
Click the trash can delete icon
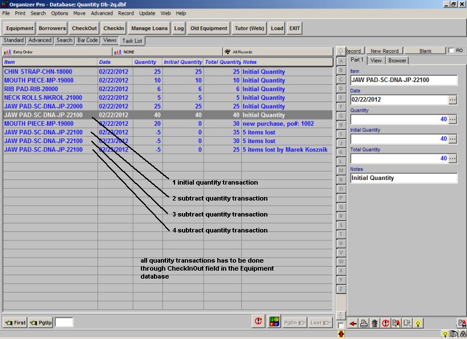[x=375, y=323]
